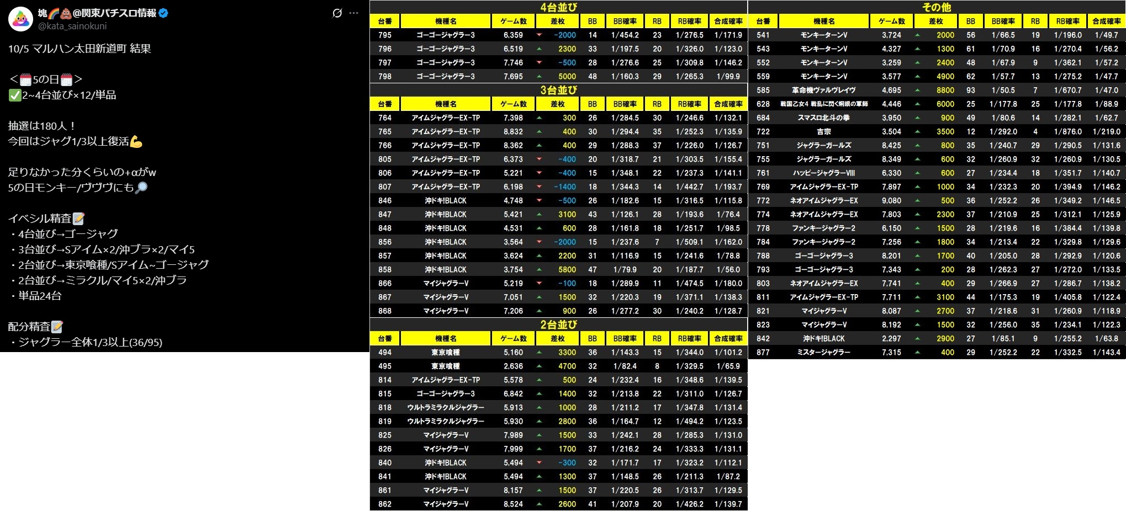Open the poster's rainbow poop profile avatar
Screen dimensions: 1126x511
click(20, 19)
